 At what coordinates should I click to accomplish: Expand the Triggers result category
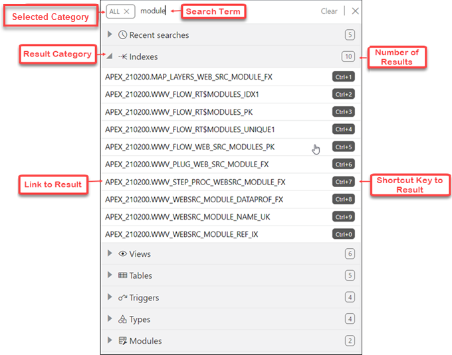pos(110,297)
